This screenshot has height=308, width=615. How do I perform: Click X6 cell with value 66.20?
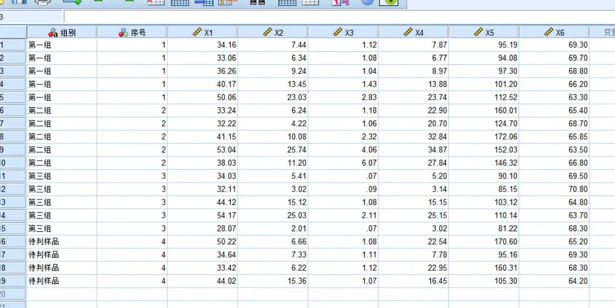[x=554, y=84]
